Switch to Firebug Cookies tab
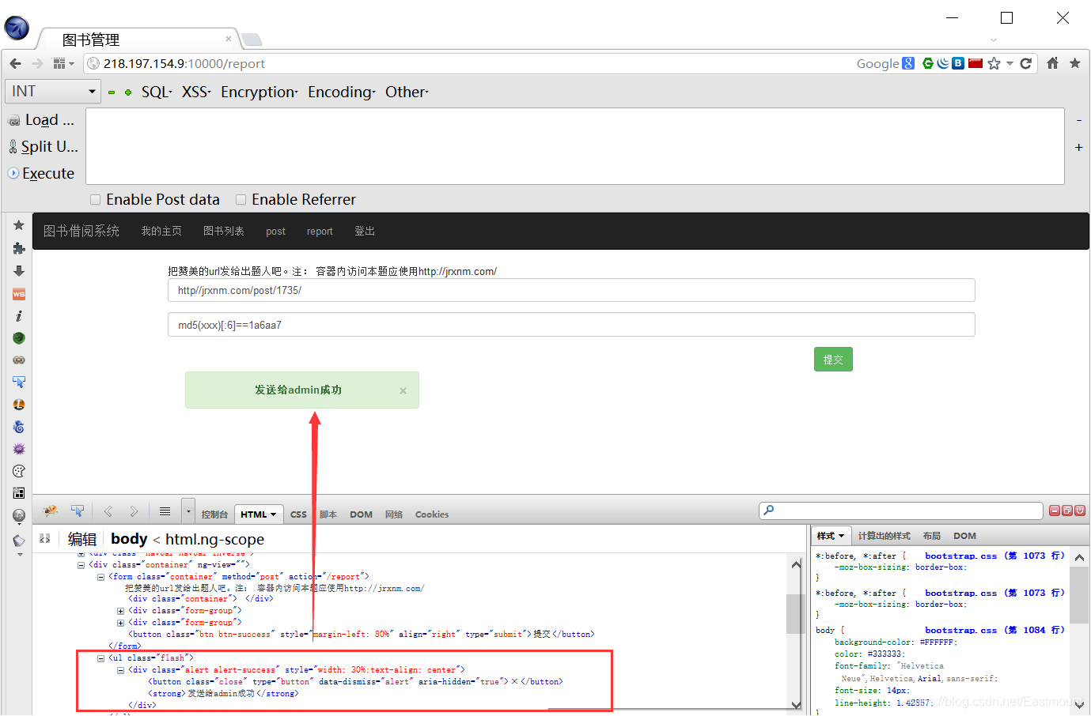Viewport: 1091px width, 716px height. pyautogui.click(x=432, y=514)
